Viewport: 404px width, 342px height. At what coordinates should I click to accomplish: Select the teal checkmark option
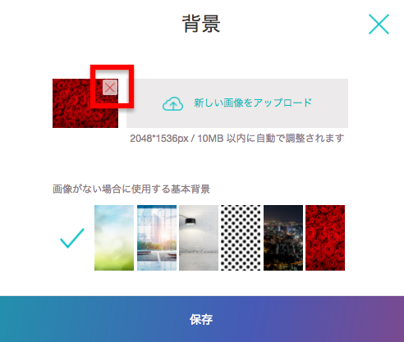tap(72, 238)
